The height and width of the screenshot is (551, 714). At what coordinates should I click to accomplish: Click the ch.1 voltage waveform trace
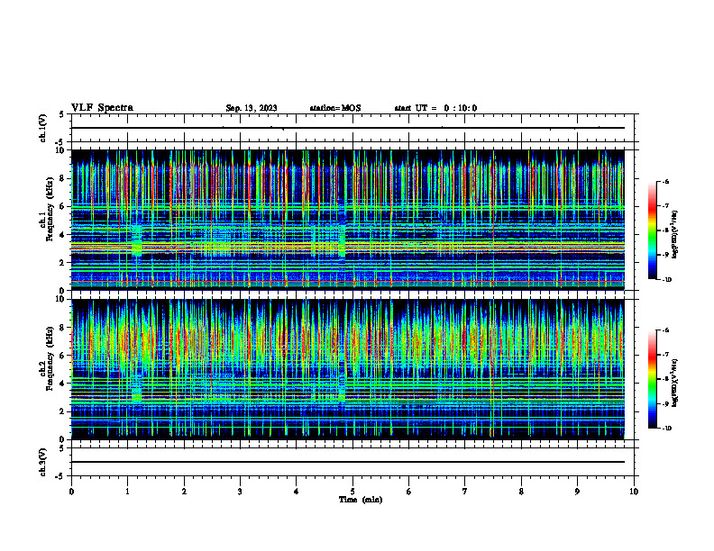click(348, 128)
